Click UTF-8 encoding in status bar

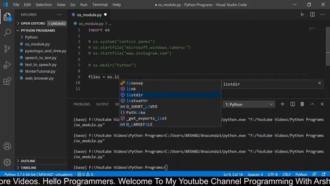coord(273,175)
